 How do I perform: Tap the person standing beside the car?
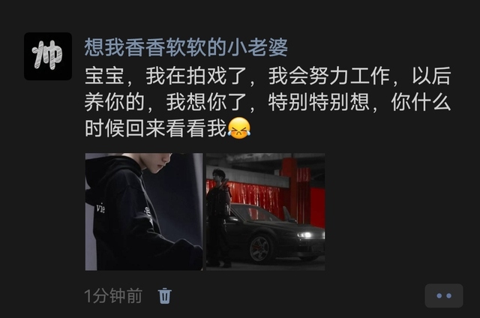(218, 218)
